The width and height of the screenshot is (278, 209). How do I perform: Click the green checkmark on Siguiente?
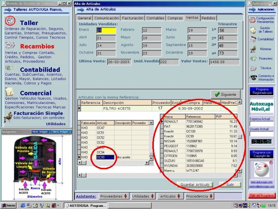pos(217,94)
